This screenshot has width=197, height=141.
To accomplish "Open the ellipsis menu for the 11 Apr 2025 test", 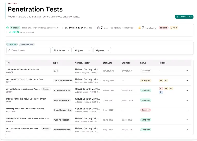I will coord(187,130).
